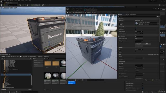Click the Unreal Engine logo in the main window

click(x=2, y=2)
